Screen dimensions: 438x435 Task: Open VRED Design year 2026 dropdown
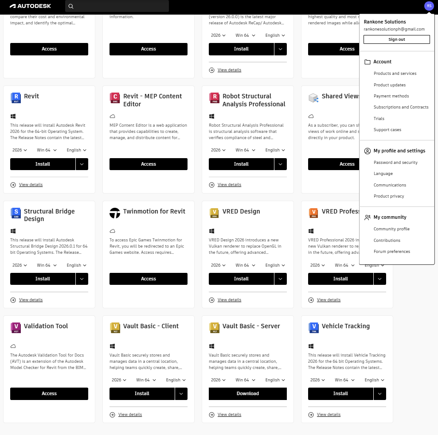[x=218, y=265]
